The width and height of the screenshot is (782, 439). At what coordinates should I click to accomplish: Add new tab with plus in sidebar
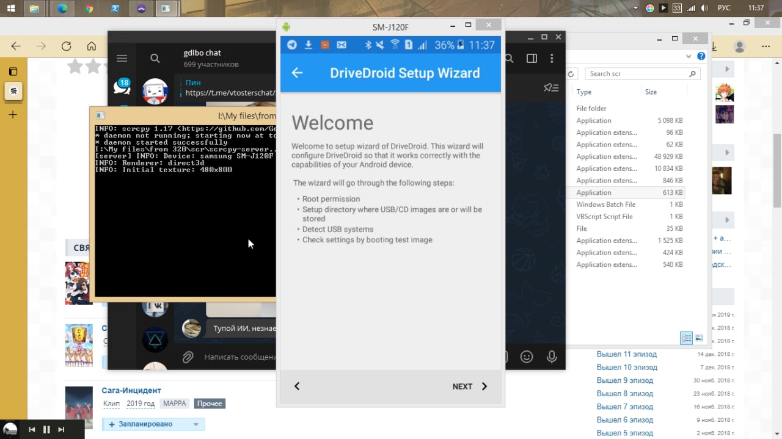click(13, 115)
